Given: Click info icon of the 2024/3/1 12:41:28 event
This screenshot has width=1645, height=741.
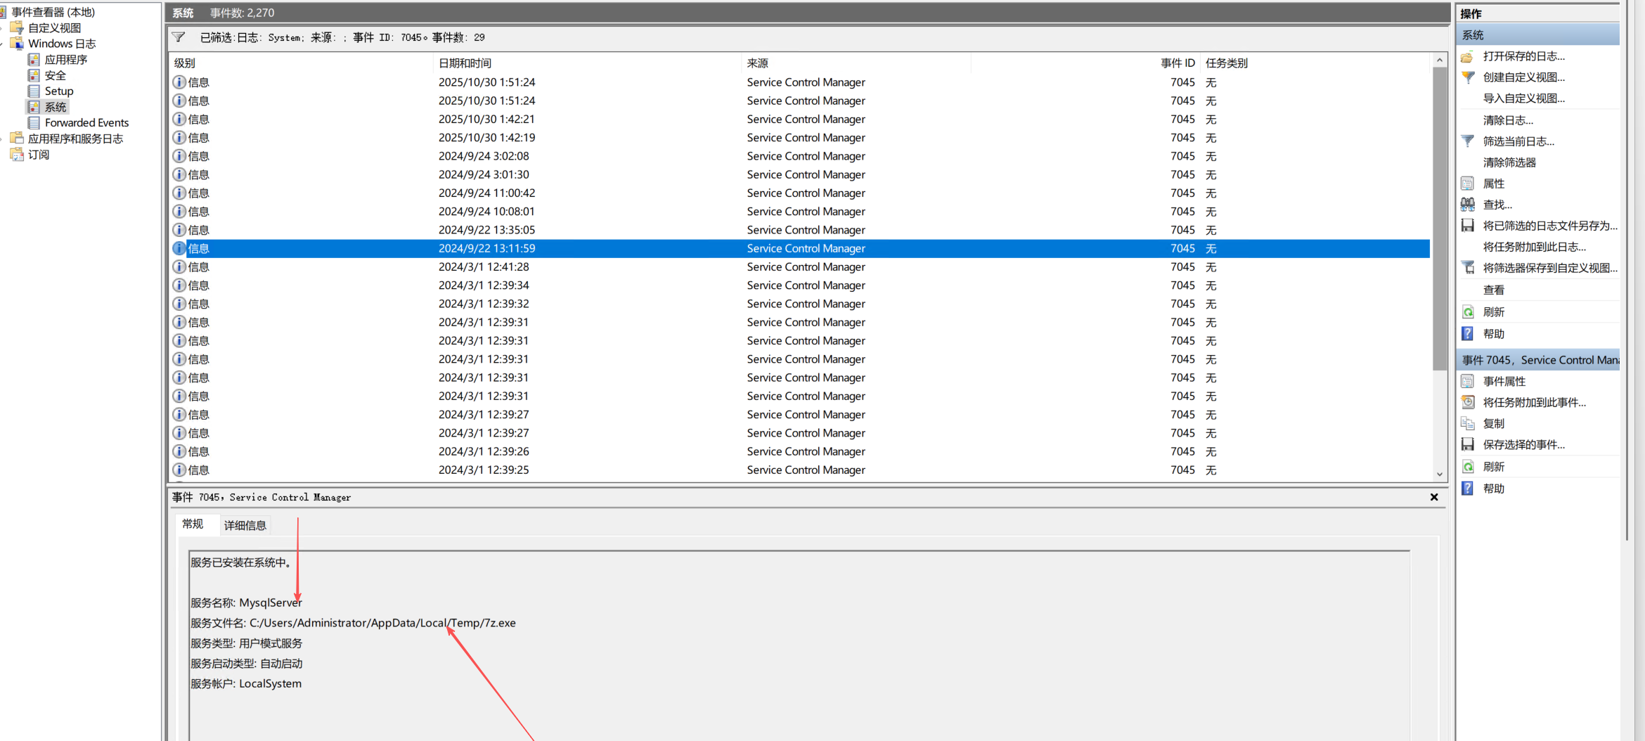Looking at the screenshot, I should pos(179,267).
